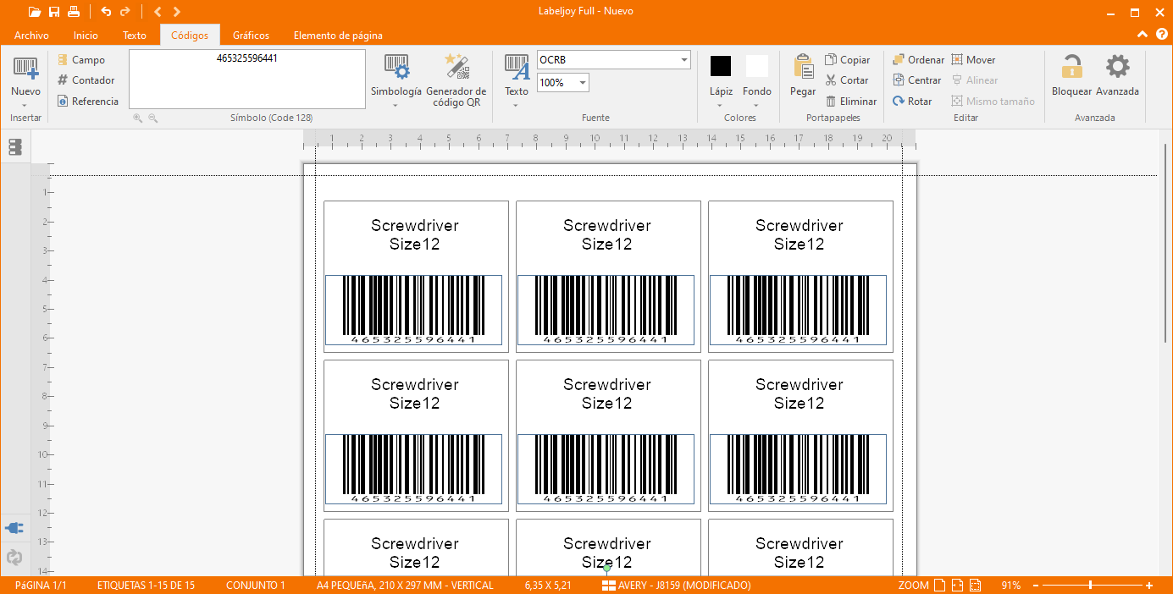
Task: Switch to the Texto tab
Action: pos(135,36)
